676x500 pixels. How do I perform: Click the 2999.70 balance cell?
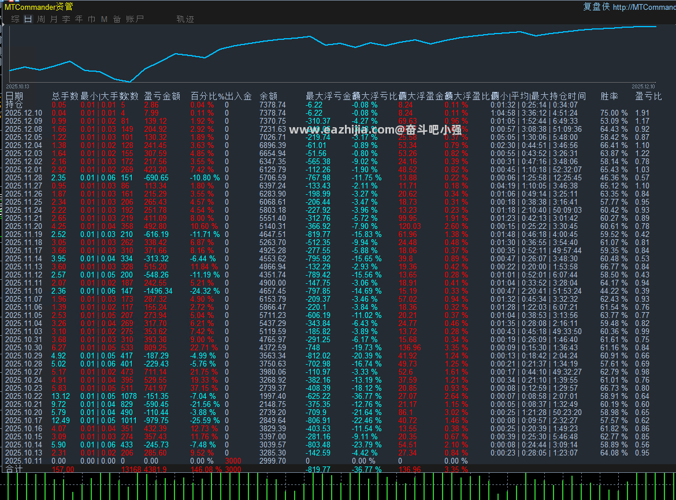pyautogui.click(x=273, y=461)
